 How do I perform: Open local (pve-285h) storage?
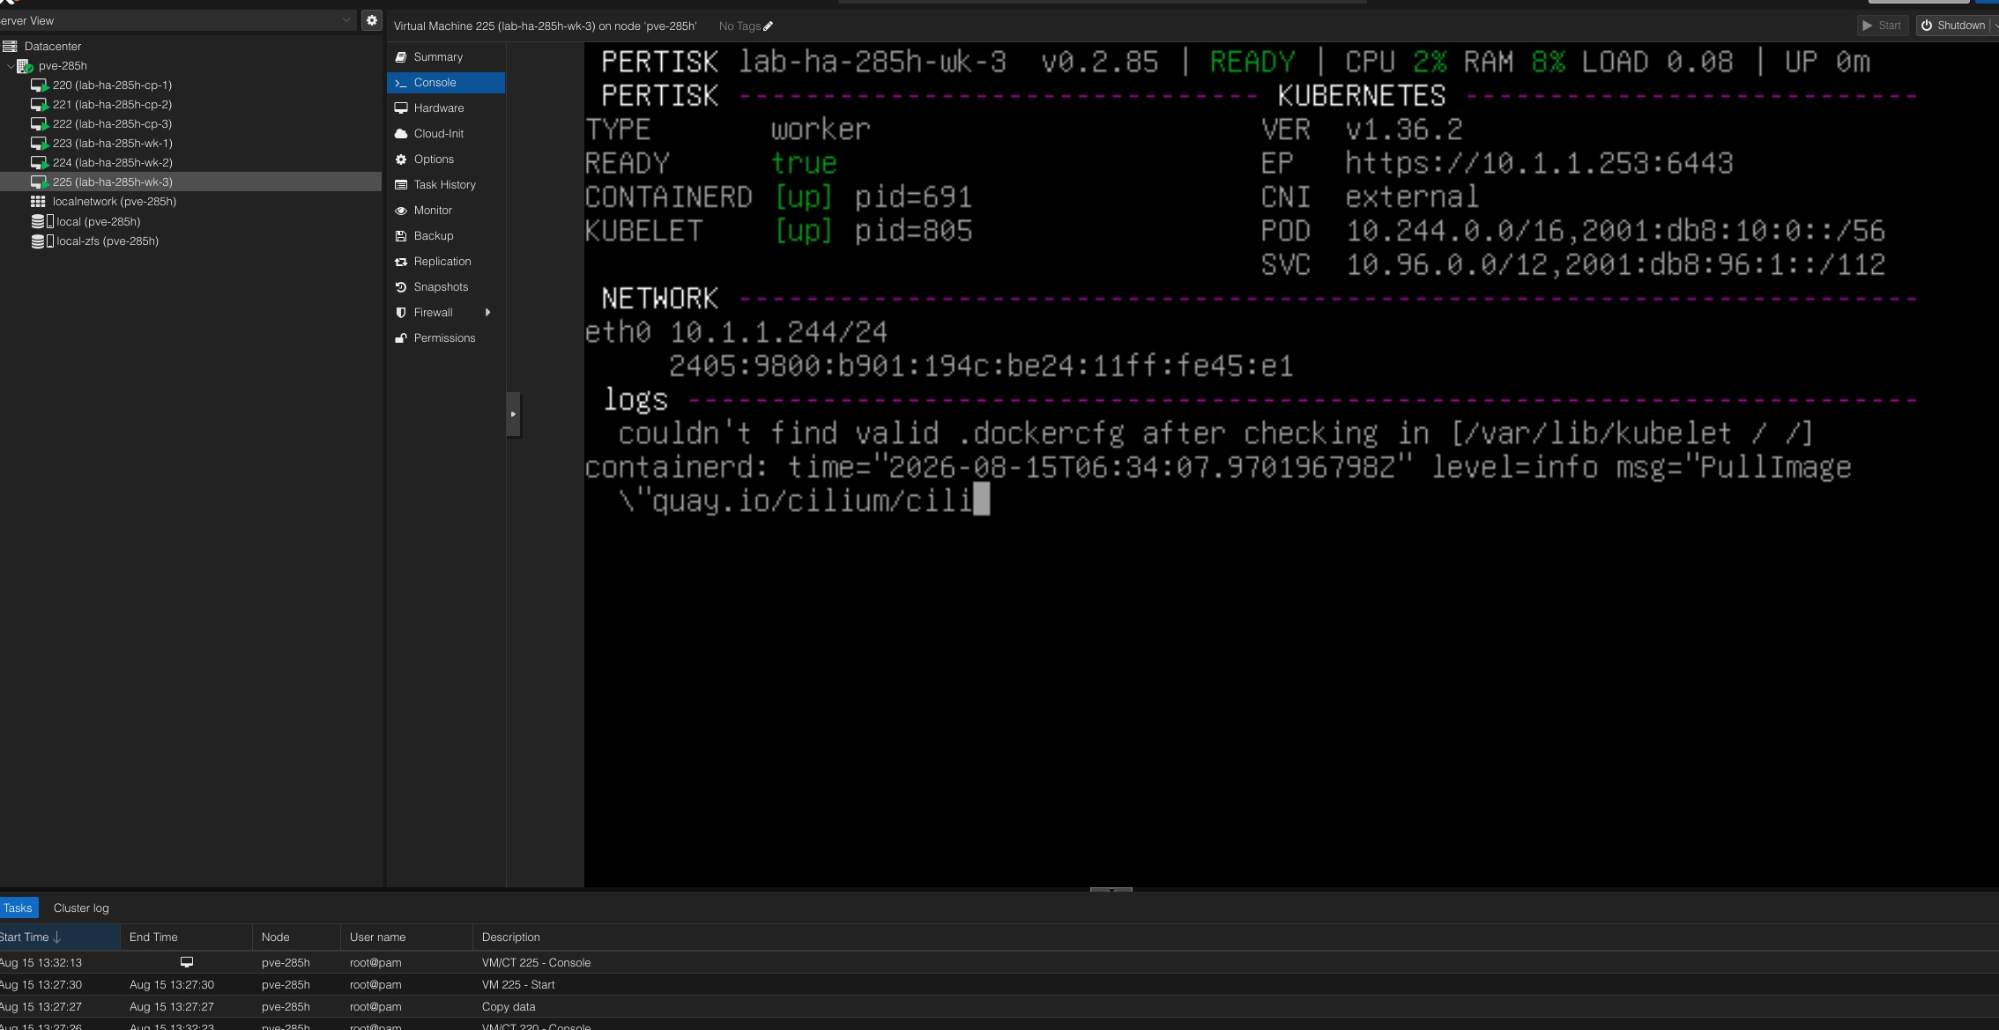pos(98,221)
